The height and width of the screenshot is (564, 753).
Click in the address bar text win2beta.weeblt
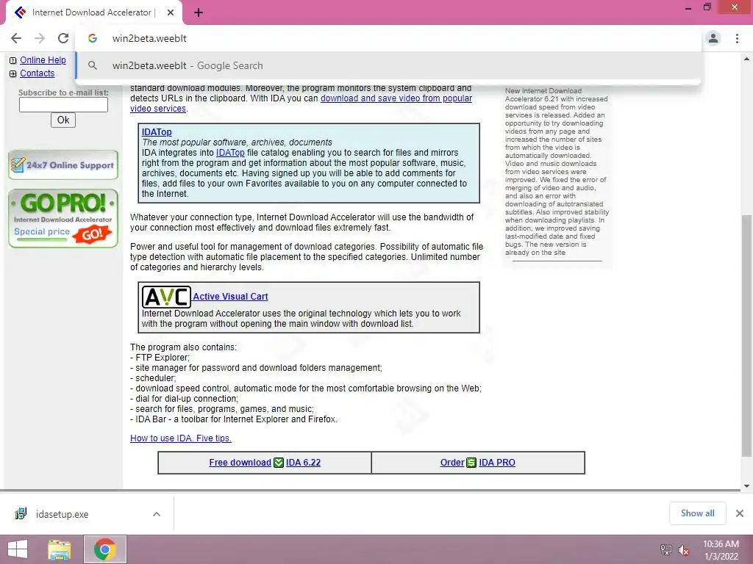149,38
